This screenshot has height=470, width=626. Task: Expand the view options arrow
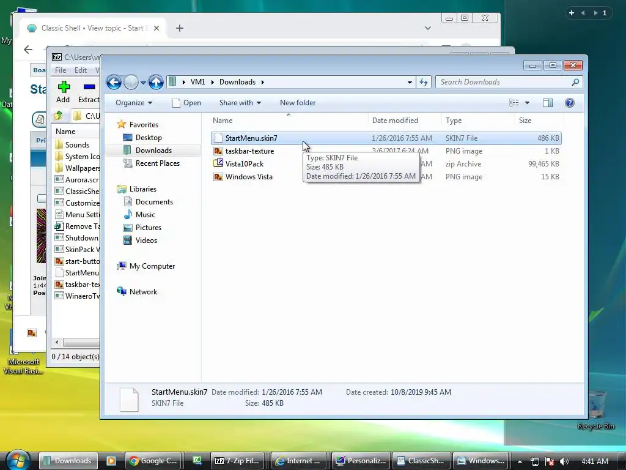click(x=527, y=103)
